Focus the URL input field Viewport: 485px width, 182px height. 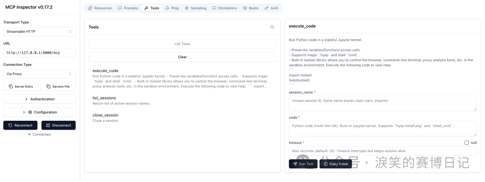click(39, 53)
